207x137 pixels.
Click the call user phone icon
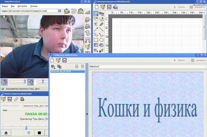pos(67,11)
